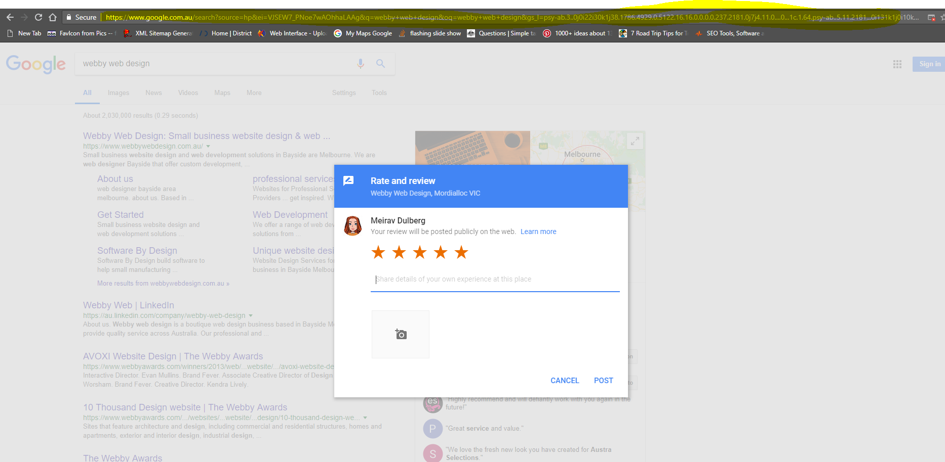Open the Google apps grid icon
Image resolution: width=945 pixels, height=462 pixels.
(897, 64)
